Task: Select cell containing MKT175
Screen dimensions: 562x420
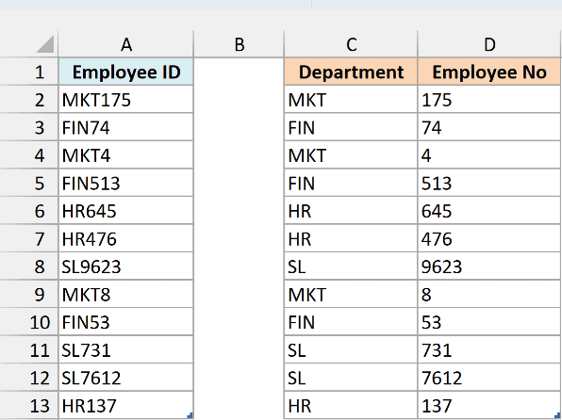Action: pos(125,100)
